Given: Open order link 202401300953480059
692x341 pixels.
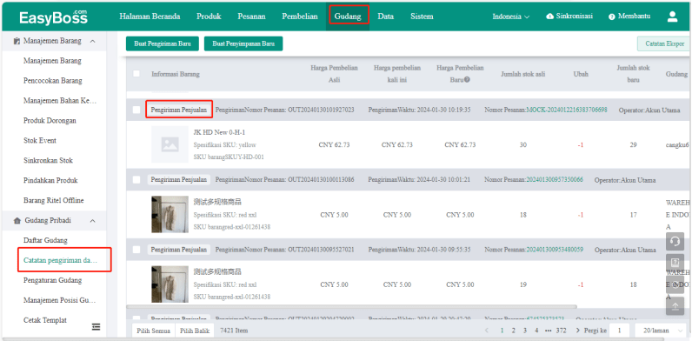Looking at the screenshot, I should [555, 250].
